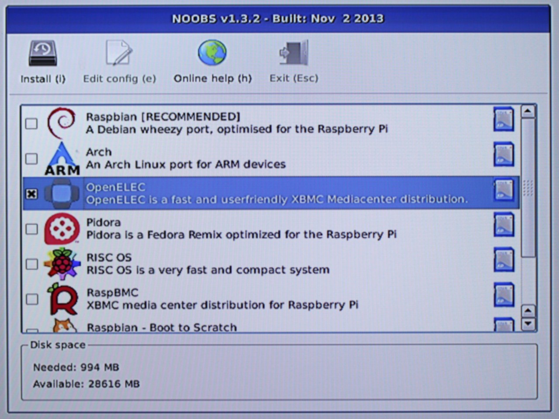Click the Edit config (e) label
This screenshot has width=559, height=419.
tap(119, 79)
